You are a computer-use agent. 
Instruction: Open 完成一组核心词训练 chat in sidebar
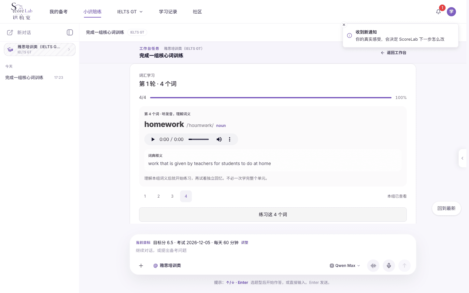pyautogui.click(x=34, y=78)
